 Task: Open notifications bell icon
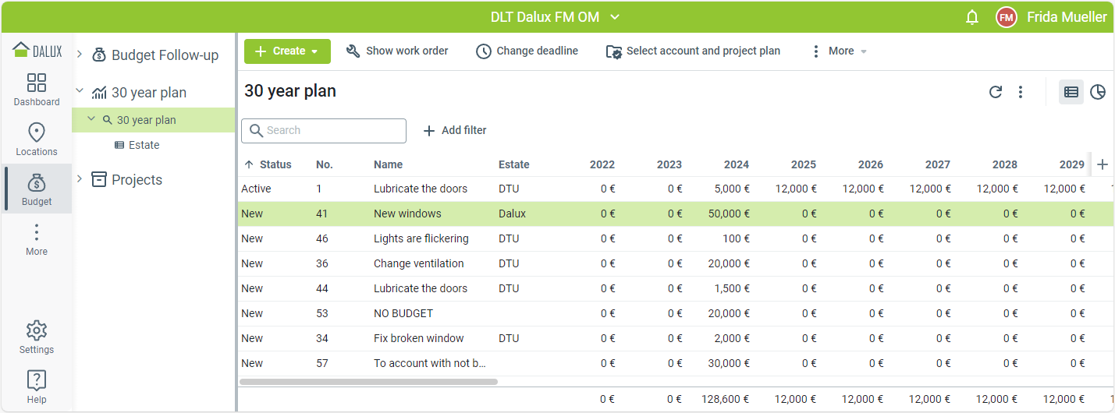(971, 17)
